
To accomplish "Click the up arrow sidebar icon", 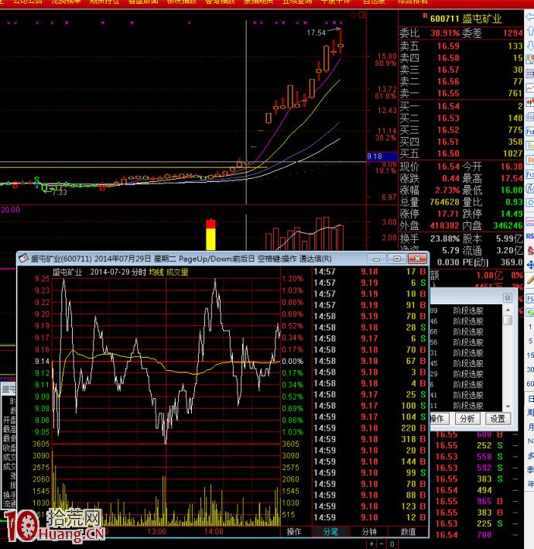I will pyautogui.click(x=530, y=31).
